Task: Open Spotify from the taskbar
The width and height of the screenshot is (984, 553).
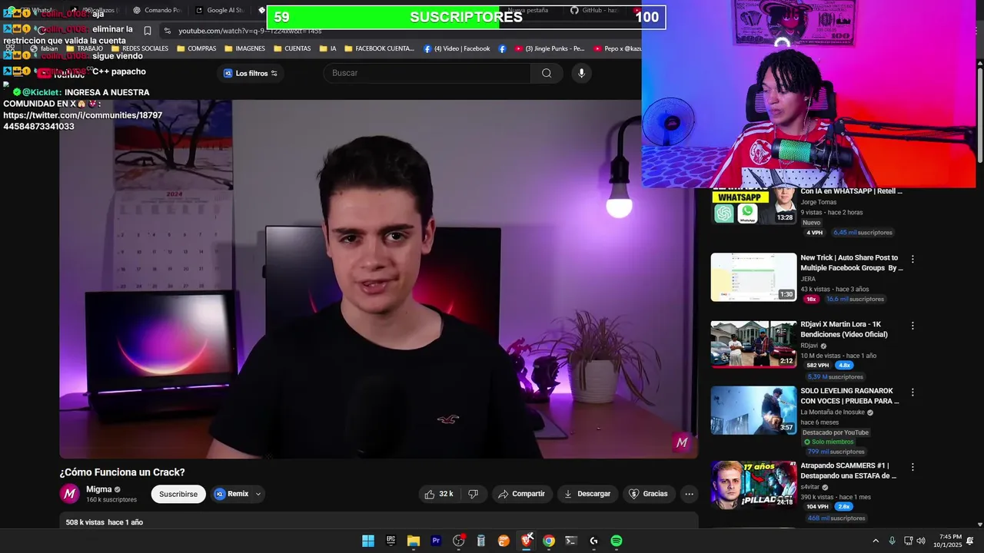Action: point(617,541)
